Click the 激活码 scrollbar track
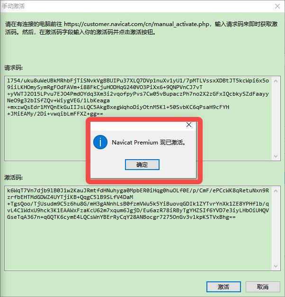 (276, 228)
